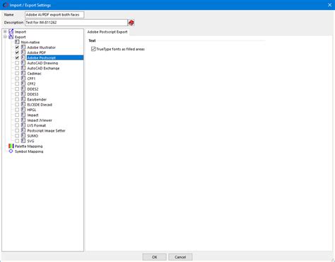This screenshot has height=262, width=335.
Task: Enable the Impact export checkbox
Action: (x=17, y=115)
